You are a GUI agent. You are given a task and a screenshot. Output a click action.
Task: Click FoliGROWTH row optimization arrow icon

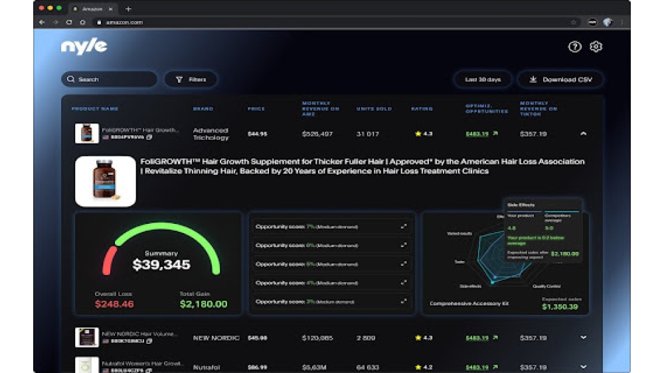click(495, 133)
